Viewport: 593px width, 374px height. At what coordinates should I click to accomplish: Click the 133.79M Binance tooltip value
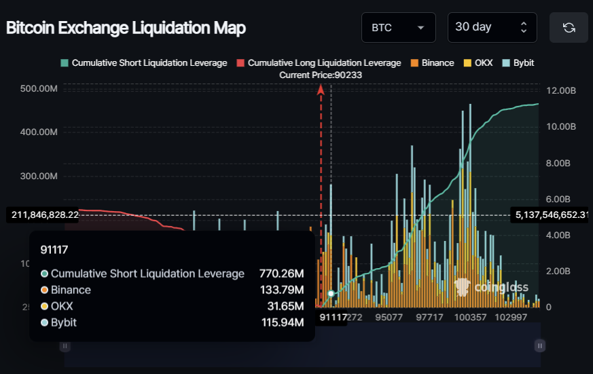click(282, 290)
